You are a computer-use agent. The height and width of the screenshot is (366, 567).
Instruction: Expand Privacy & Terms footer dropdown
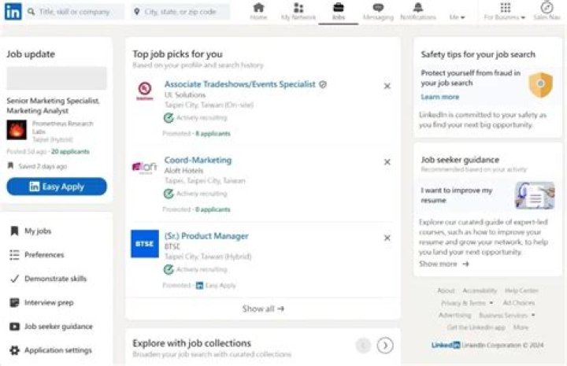point(467,303)
